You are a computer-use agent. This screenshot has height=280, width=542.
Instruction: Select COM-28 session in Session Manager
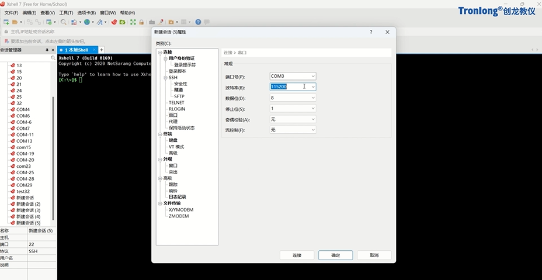click(x=25, y=179)
